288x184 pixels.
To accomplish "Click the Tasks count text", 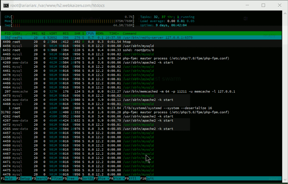I will [x=167, y=17].
